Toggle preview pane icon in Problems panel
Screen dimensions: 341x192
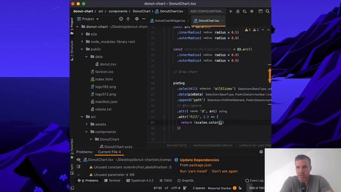pyautogui.click(x=78, y=166)
